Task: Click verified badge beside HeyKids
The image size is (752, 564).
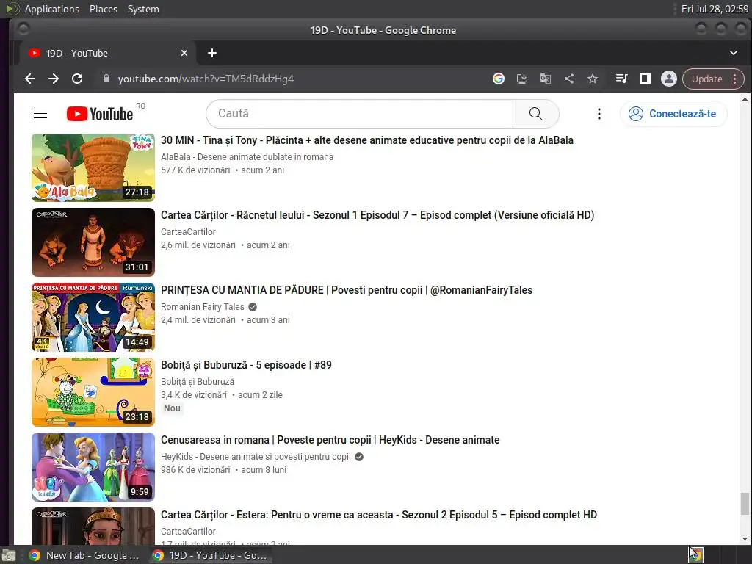Action: coord(358,457)
